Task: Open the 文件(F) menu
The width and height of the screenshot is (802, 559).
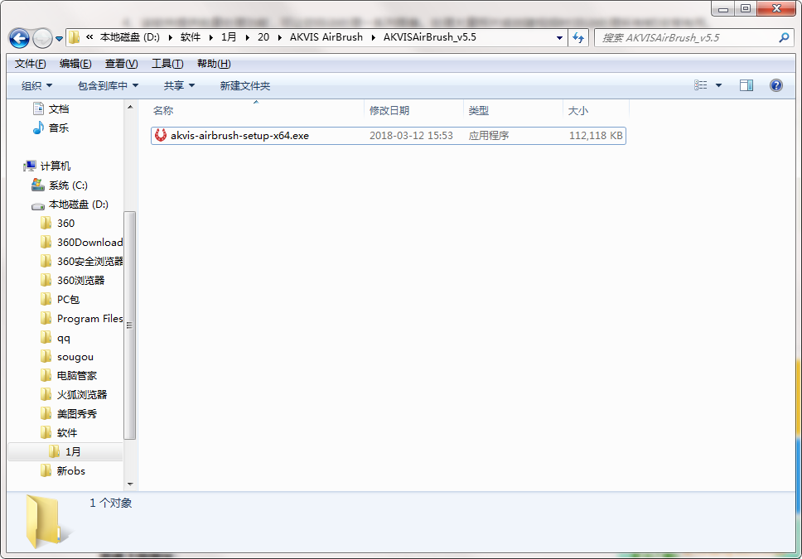Action: 30,64
